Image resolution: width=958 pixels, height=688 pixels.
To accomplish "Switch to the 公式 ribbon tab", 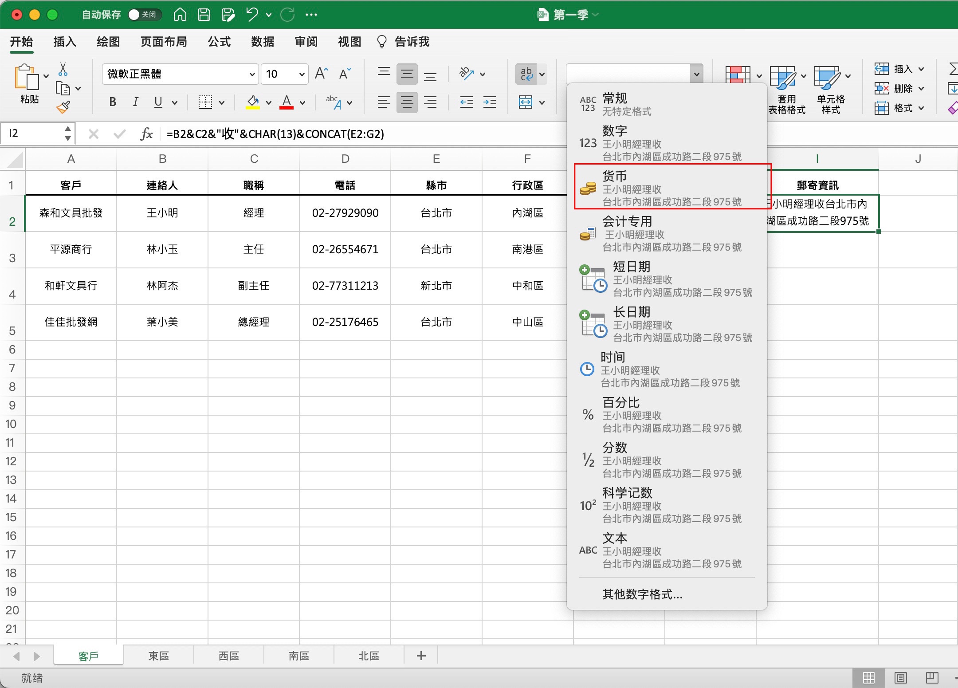I will click(219, 42).
